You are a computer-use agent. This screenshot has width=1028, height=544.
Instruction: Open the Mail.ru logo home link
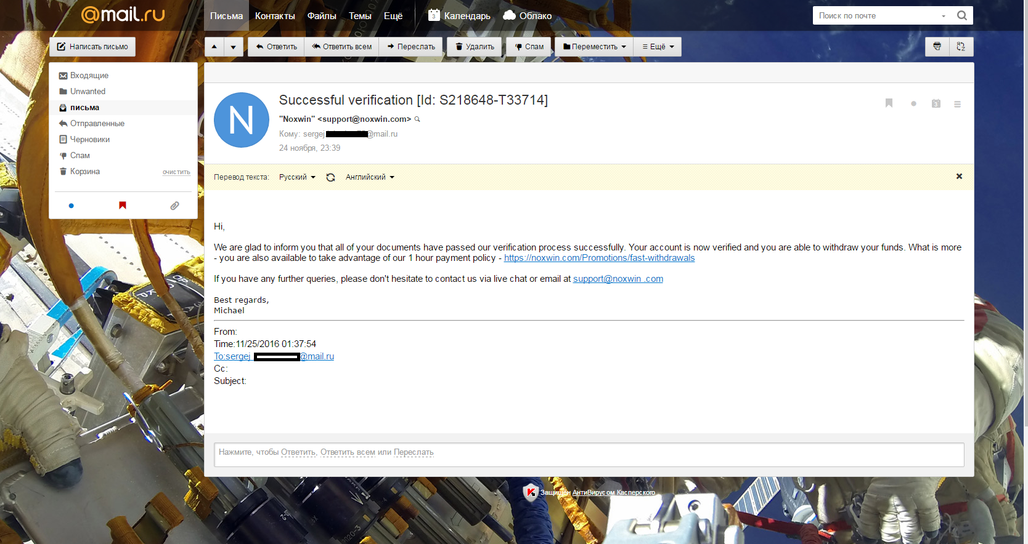click(x=123, y=14)
